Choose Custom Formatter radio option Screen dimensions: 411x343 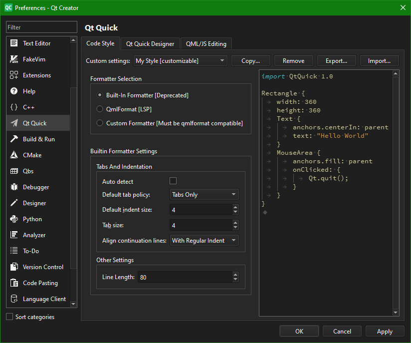[100, 123]
